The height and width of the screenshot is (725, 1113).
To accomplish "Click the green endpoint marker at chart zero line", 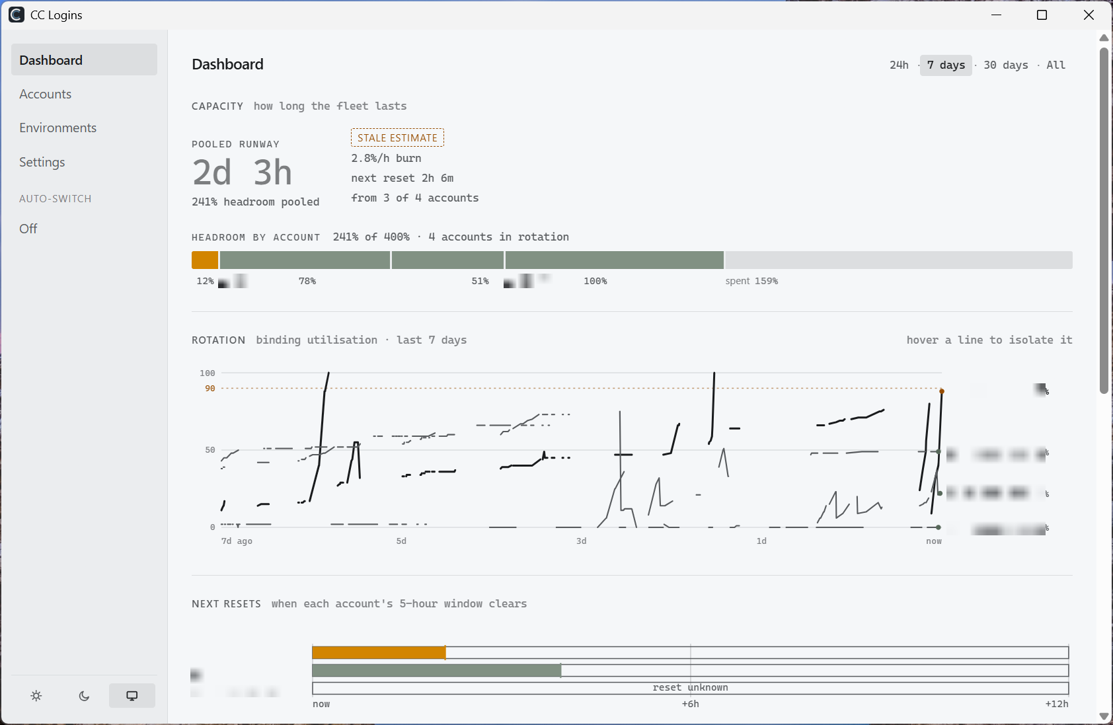I will [x=939, y=527].
